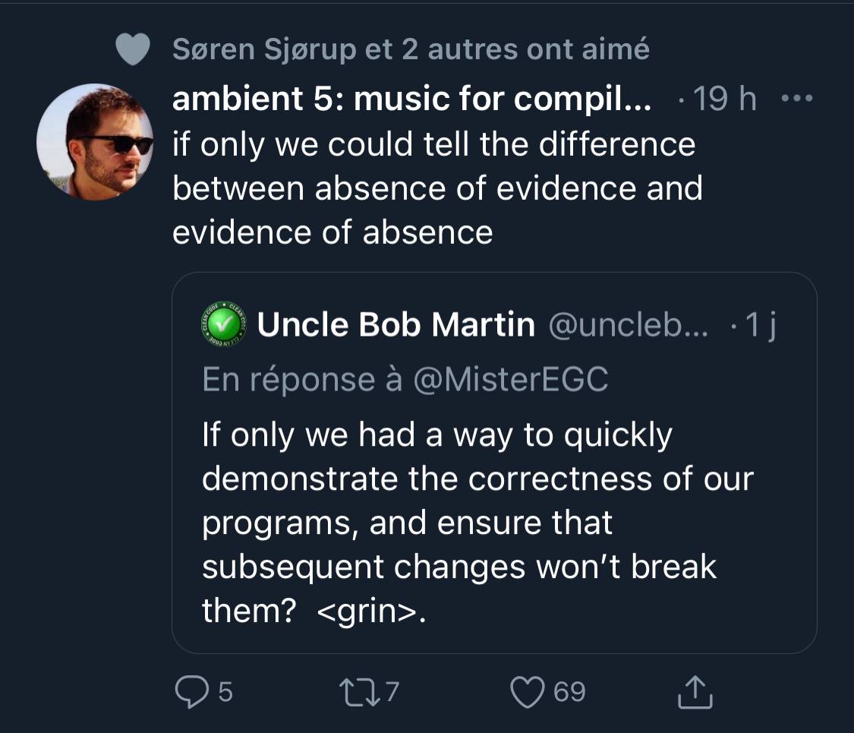Click the filled heart icon beside Søren Sjørup

[x=133, y=49]
